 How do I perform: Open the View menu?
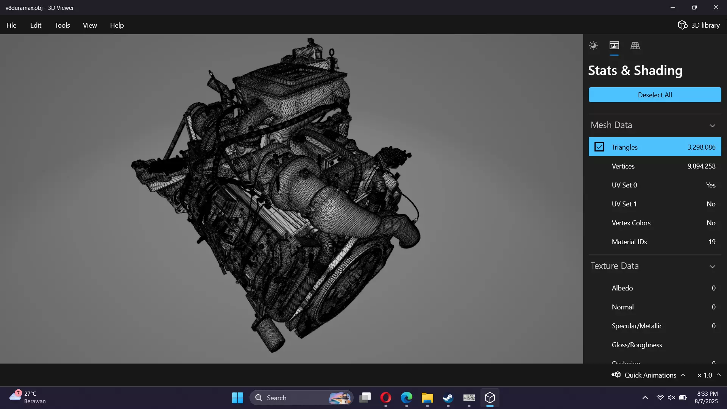click(x=90, y=25)
